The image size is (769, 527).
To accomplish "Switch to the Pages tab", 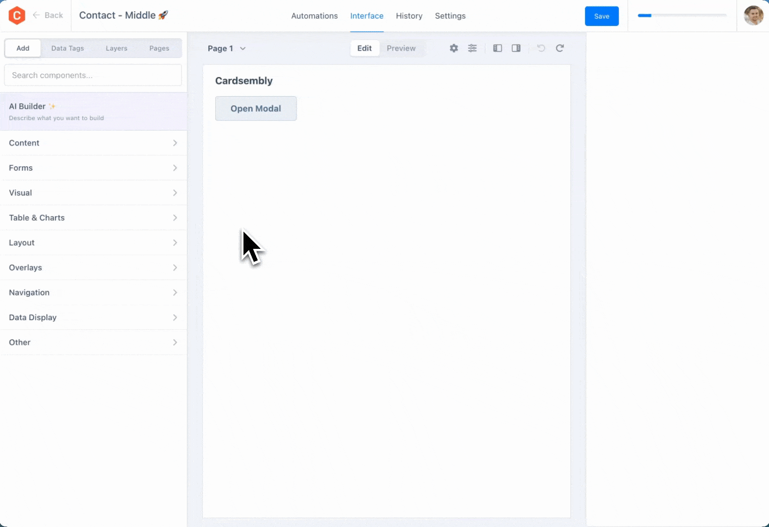I will coord(159,48).
